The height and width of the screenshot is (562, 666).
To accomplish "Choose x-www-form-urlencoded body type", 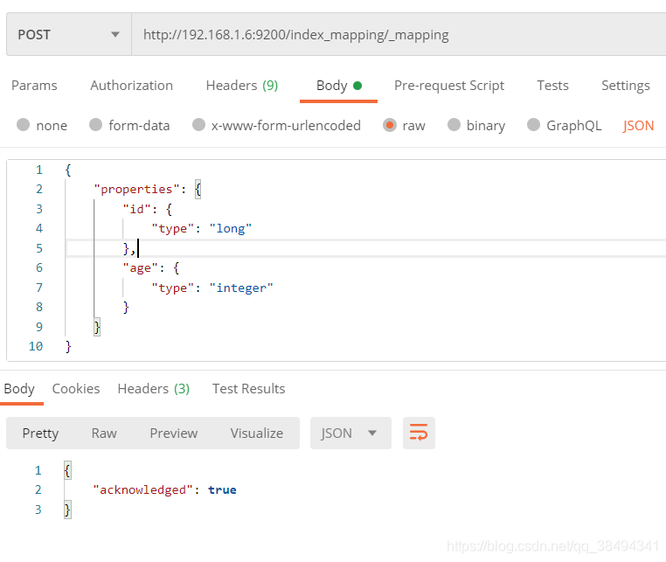I will (199, 125).
